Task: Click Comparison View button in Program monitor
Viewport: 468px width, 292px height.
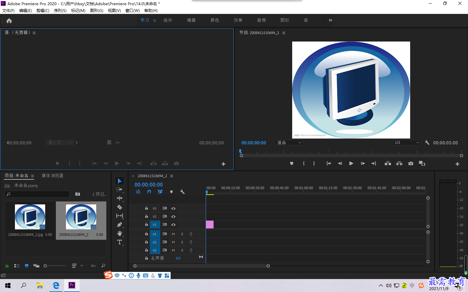Action: (422, 164)
